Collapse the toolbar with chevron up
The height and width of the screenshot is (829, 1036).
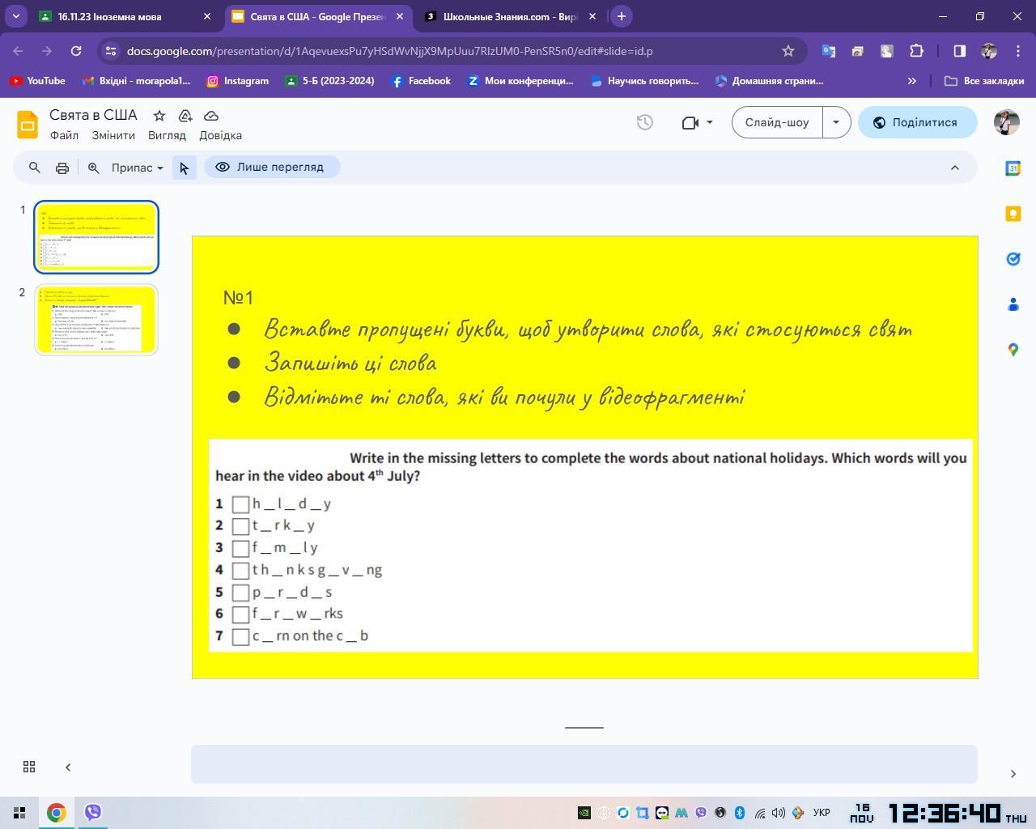pos(954,168)
